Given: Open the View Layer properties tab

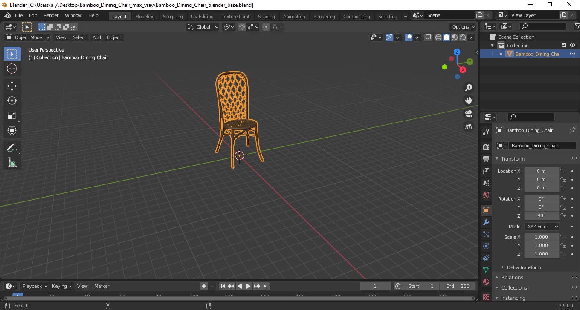Looking at the screenshot, I should click(x=486, y=171).
